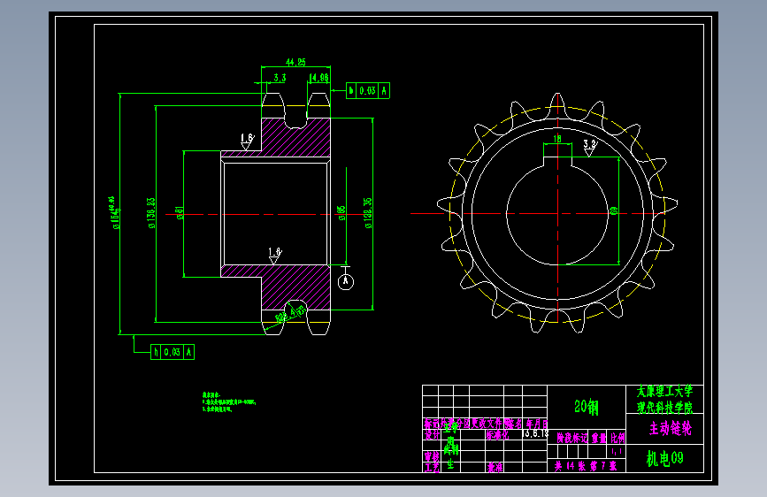Click the 18 keyway width dimension
767x497 pixels.
tap(557, 139)
